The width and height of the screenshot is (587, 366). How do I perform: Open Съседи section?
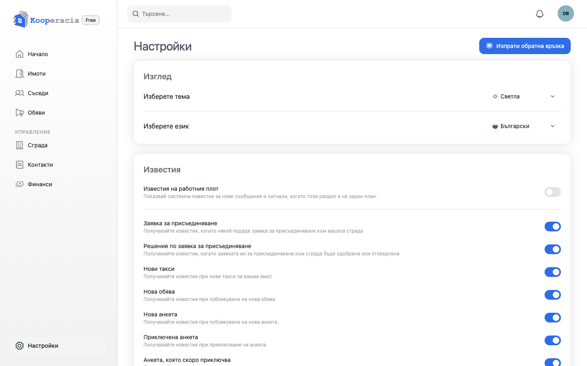[59, 93]
